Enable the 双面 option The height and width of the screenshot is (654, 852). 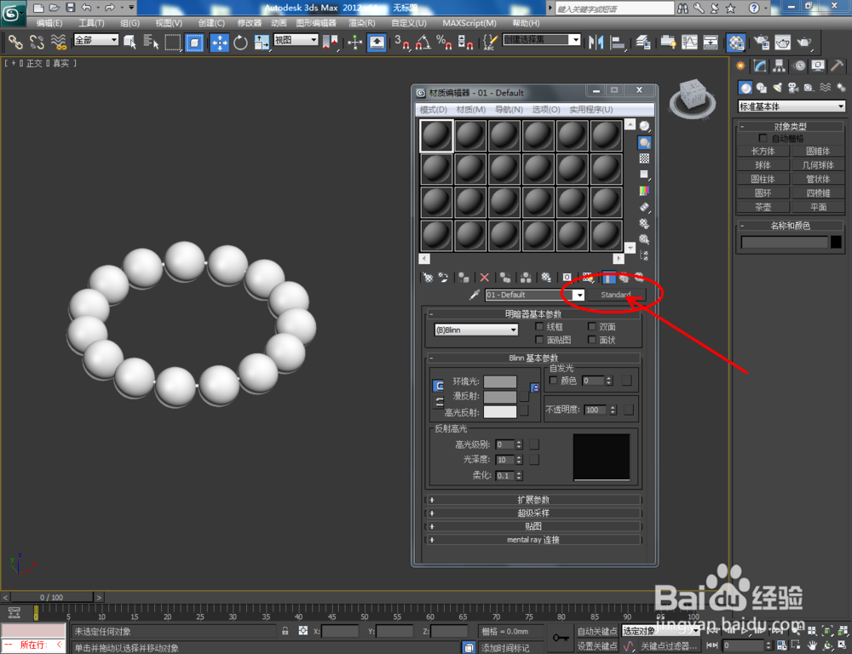pyautogui.click(x=591, y=327)
